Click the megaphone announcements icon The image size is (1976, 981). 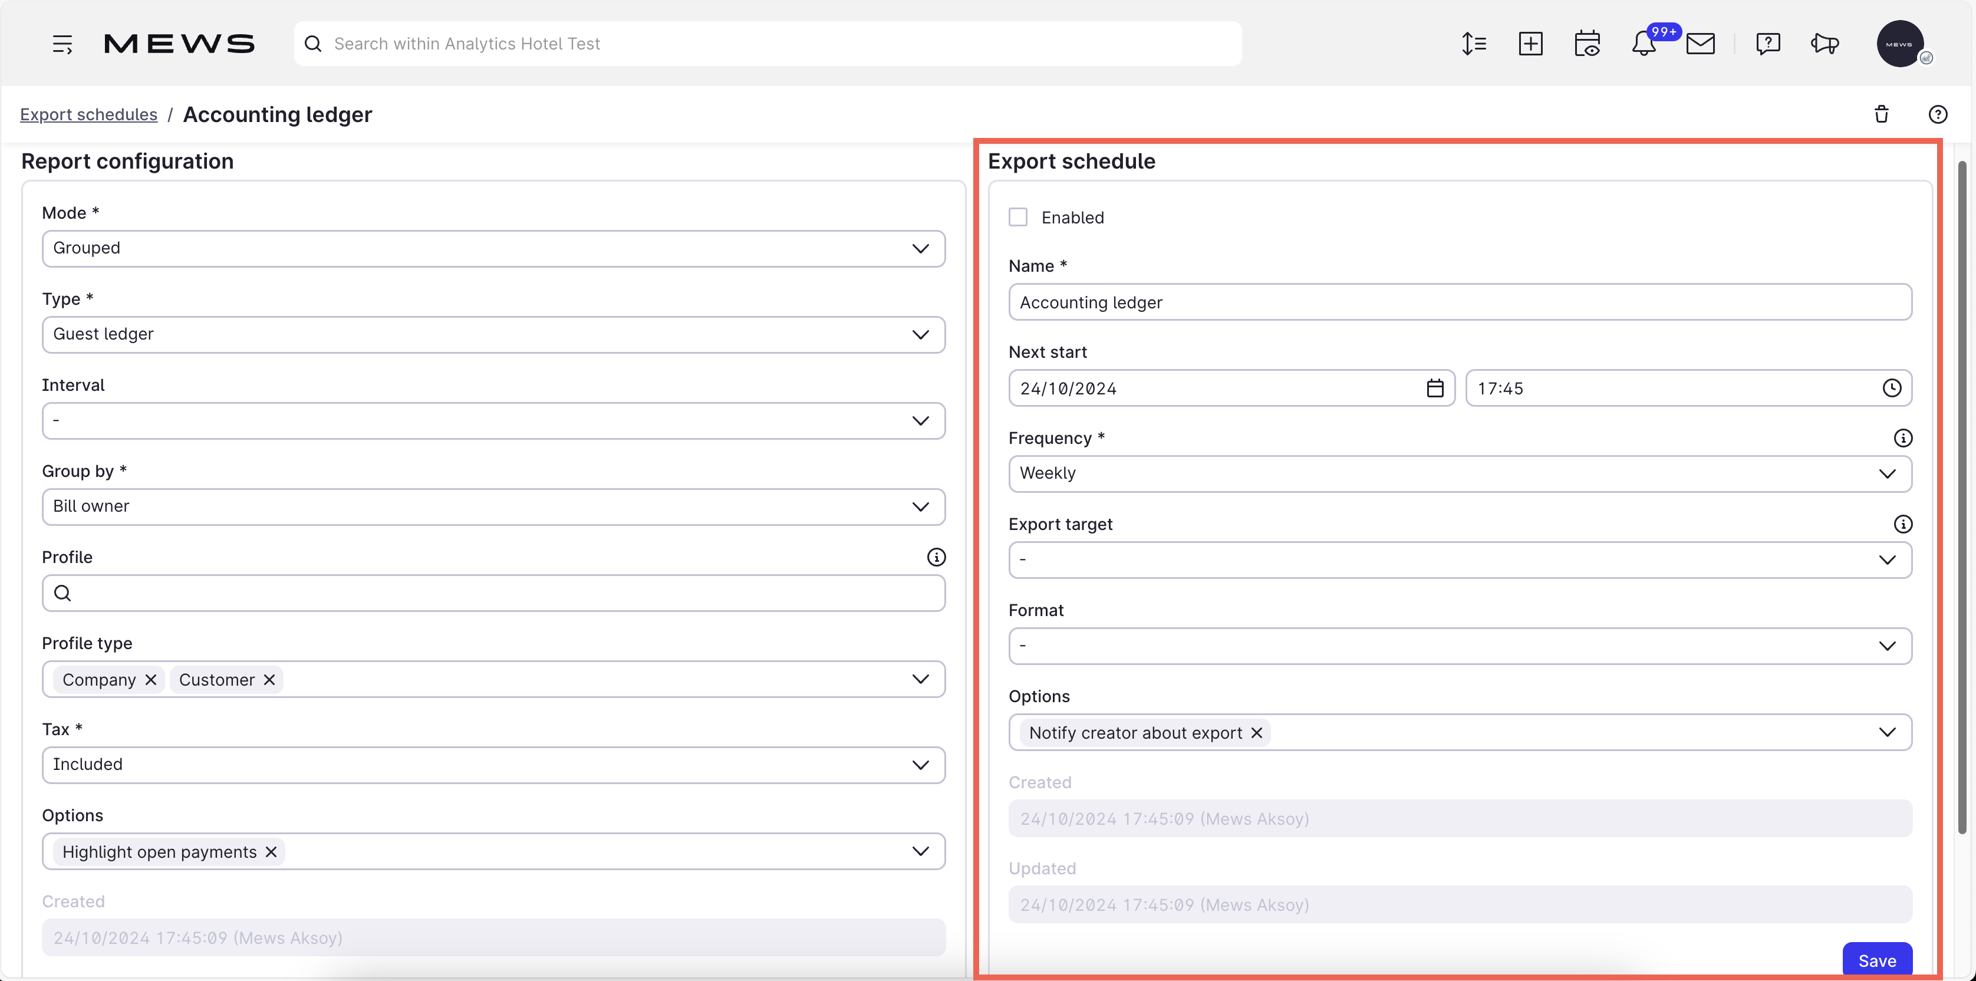(1825, 44)
